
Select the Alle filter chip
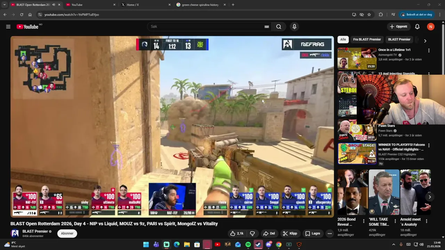343,39
